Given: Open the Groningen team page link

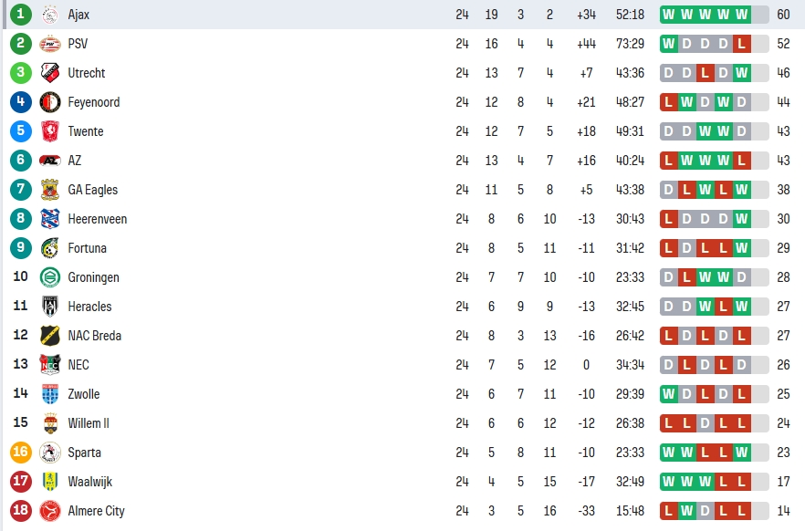Looking at the screenshot, I should click(93, 277).
